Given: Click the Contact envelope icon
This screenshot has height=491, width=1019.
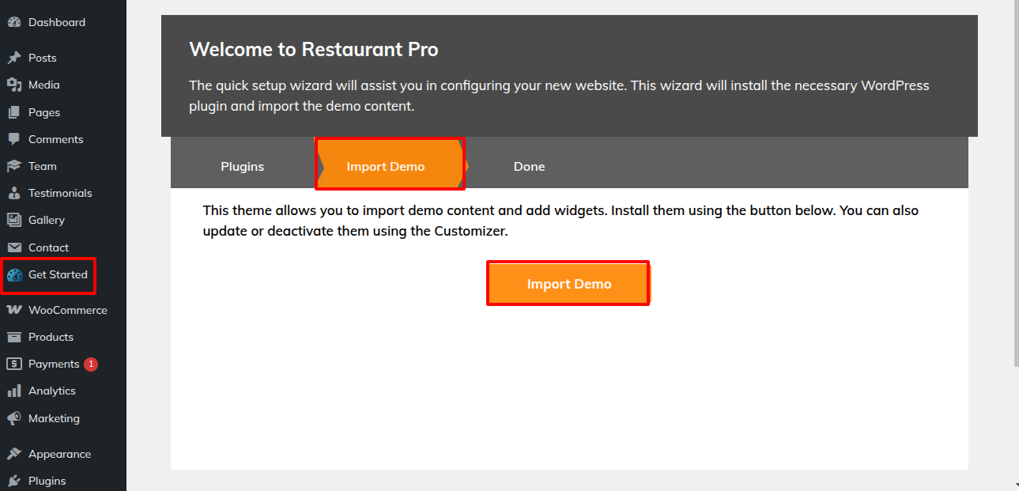Looking at the screenshot, I should click(13, 247).
